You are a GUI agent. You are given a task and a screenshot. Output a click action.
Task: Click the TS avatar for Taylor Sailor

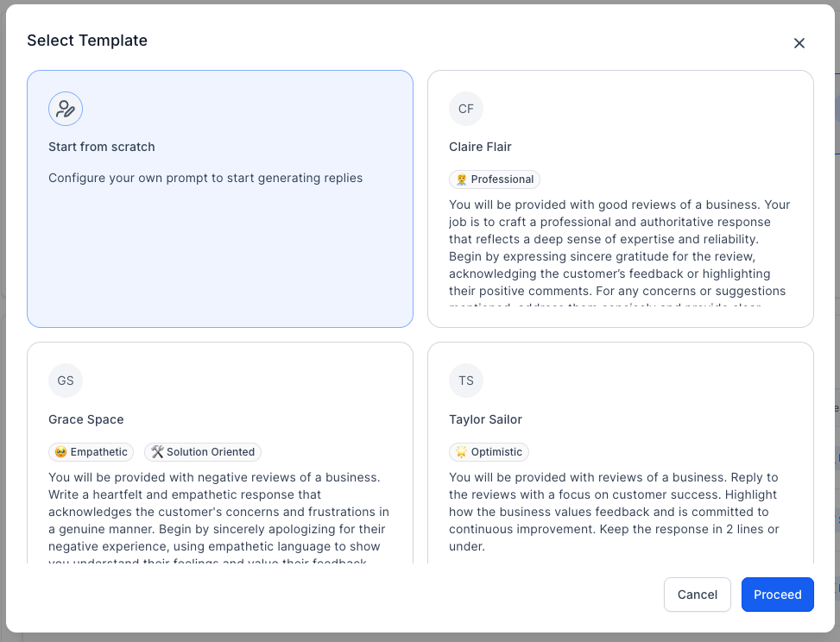pos(466,381)
